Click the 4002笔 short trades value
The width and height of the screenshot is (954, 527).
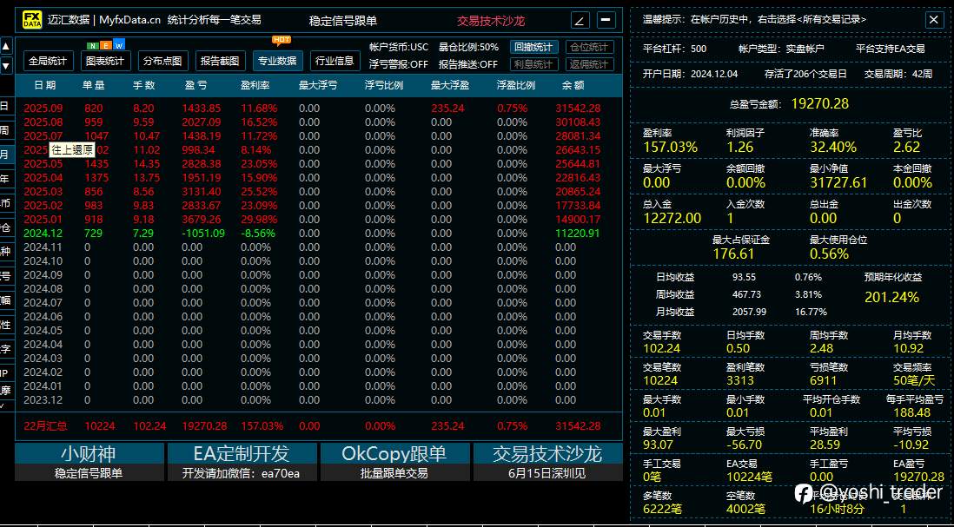pos(746,508)
